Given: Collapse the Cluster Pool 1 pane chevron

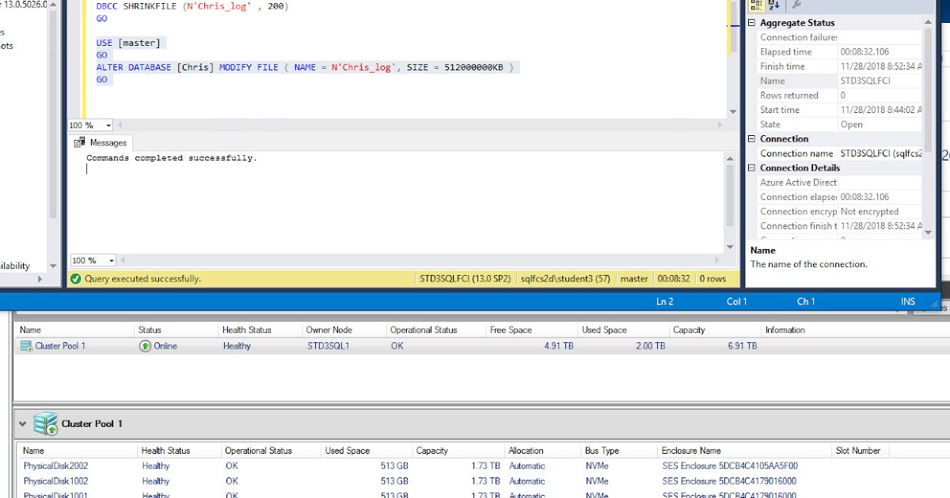Looking at the screenshot, I should tap(22, 423).
